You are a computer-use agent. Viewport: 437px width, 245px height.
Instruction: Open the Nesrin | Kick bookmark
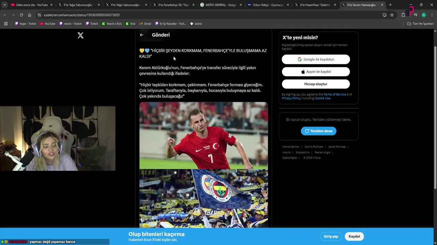coord(112,24)
